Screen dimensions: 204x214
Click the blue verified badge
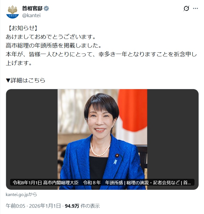tap(46, 8)
